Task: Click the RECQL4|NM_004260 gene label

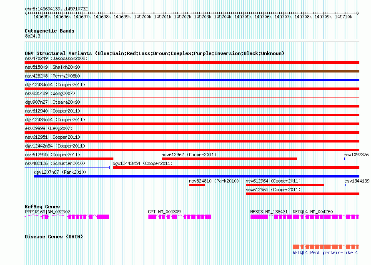Action: 313,212
